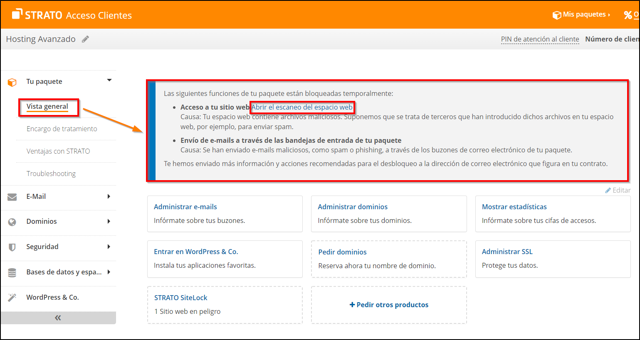Expand the Dominios sidebar section
This screenshot has width=640, height=340.
(x=109, y=221)
